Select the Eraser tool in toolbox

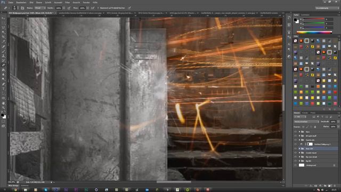(x=3, y=65)
